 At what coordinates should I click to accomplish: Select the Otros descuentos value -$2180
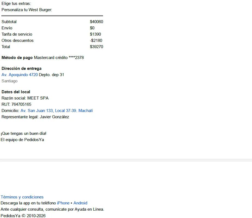coord(96,41)
